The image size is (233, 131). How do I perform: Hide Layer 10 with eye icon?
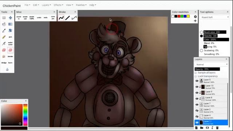pos(197,87)
